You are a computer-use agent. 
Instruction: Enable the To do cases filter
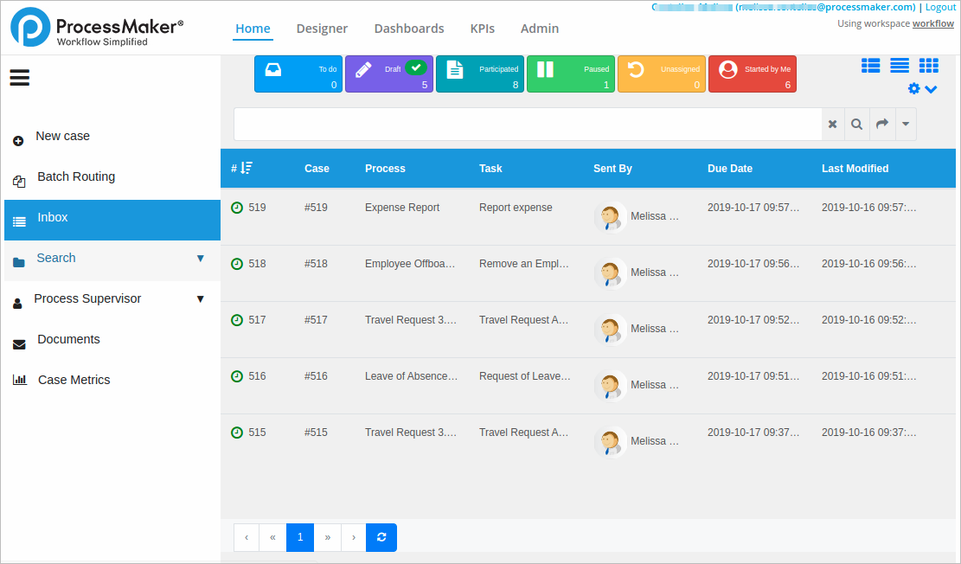coord(298,74)
